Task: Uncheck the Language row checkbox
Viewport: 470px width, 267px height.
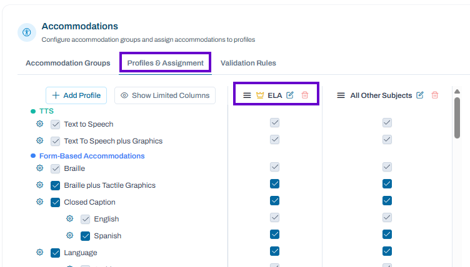Action: click(x=55, y=253)
